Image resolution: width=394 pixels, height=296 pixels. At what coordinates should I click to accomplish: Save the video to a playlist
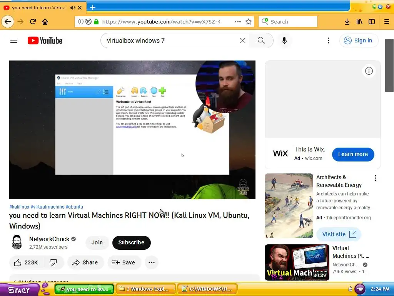[x=124, y=262]
